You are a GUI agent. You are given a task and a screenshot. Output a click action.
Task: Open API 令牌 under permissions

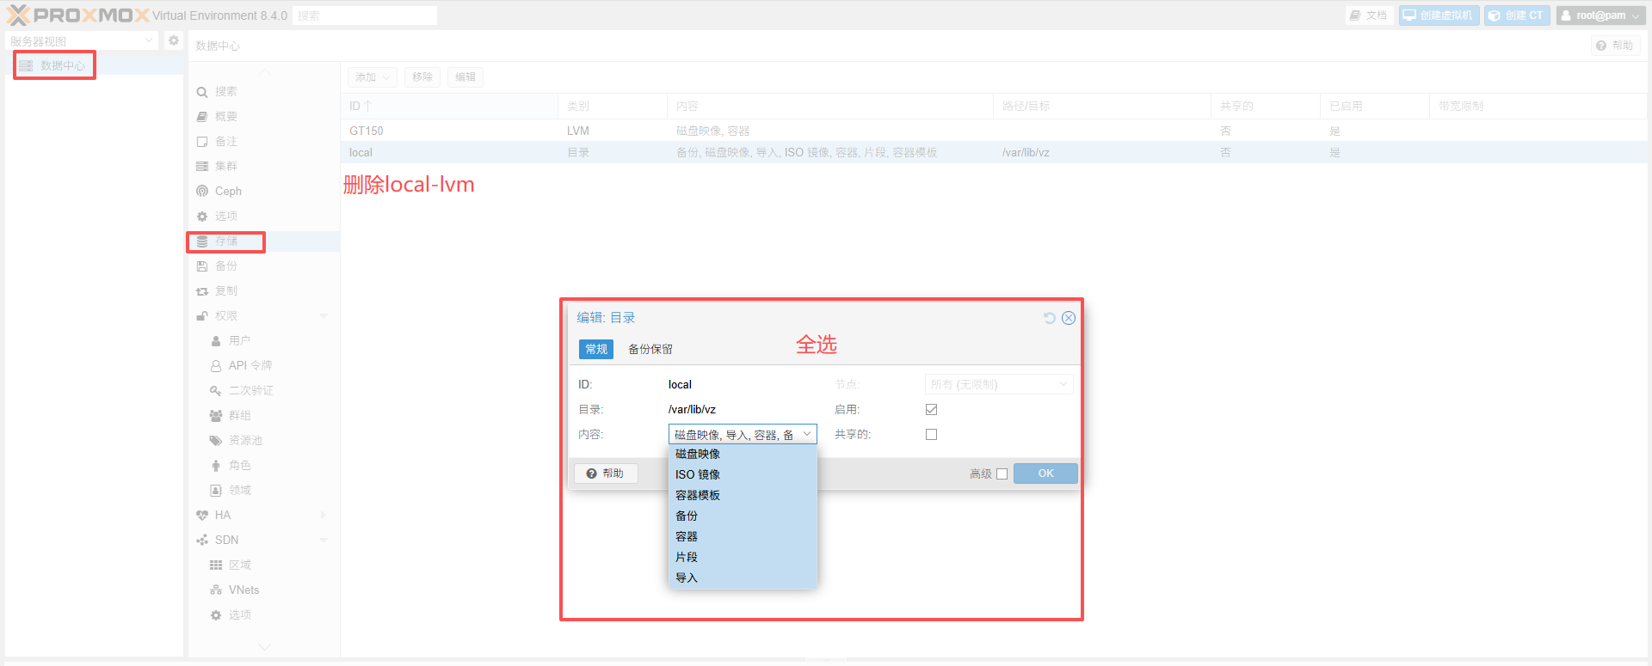[x=250, y=365]
